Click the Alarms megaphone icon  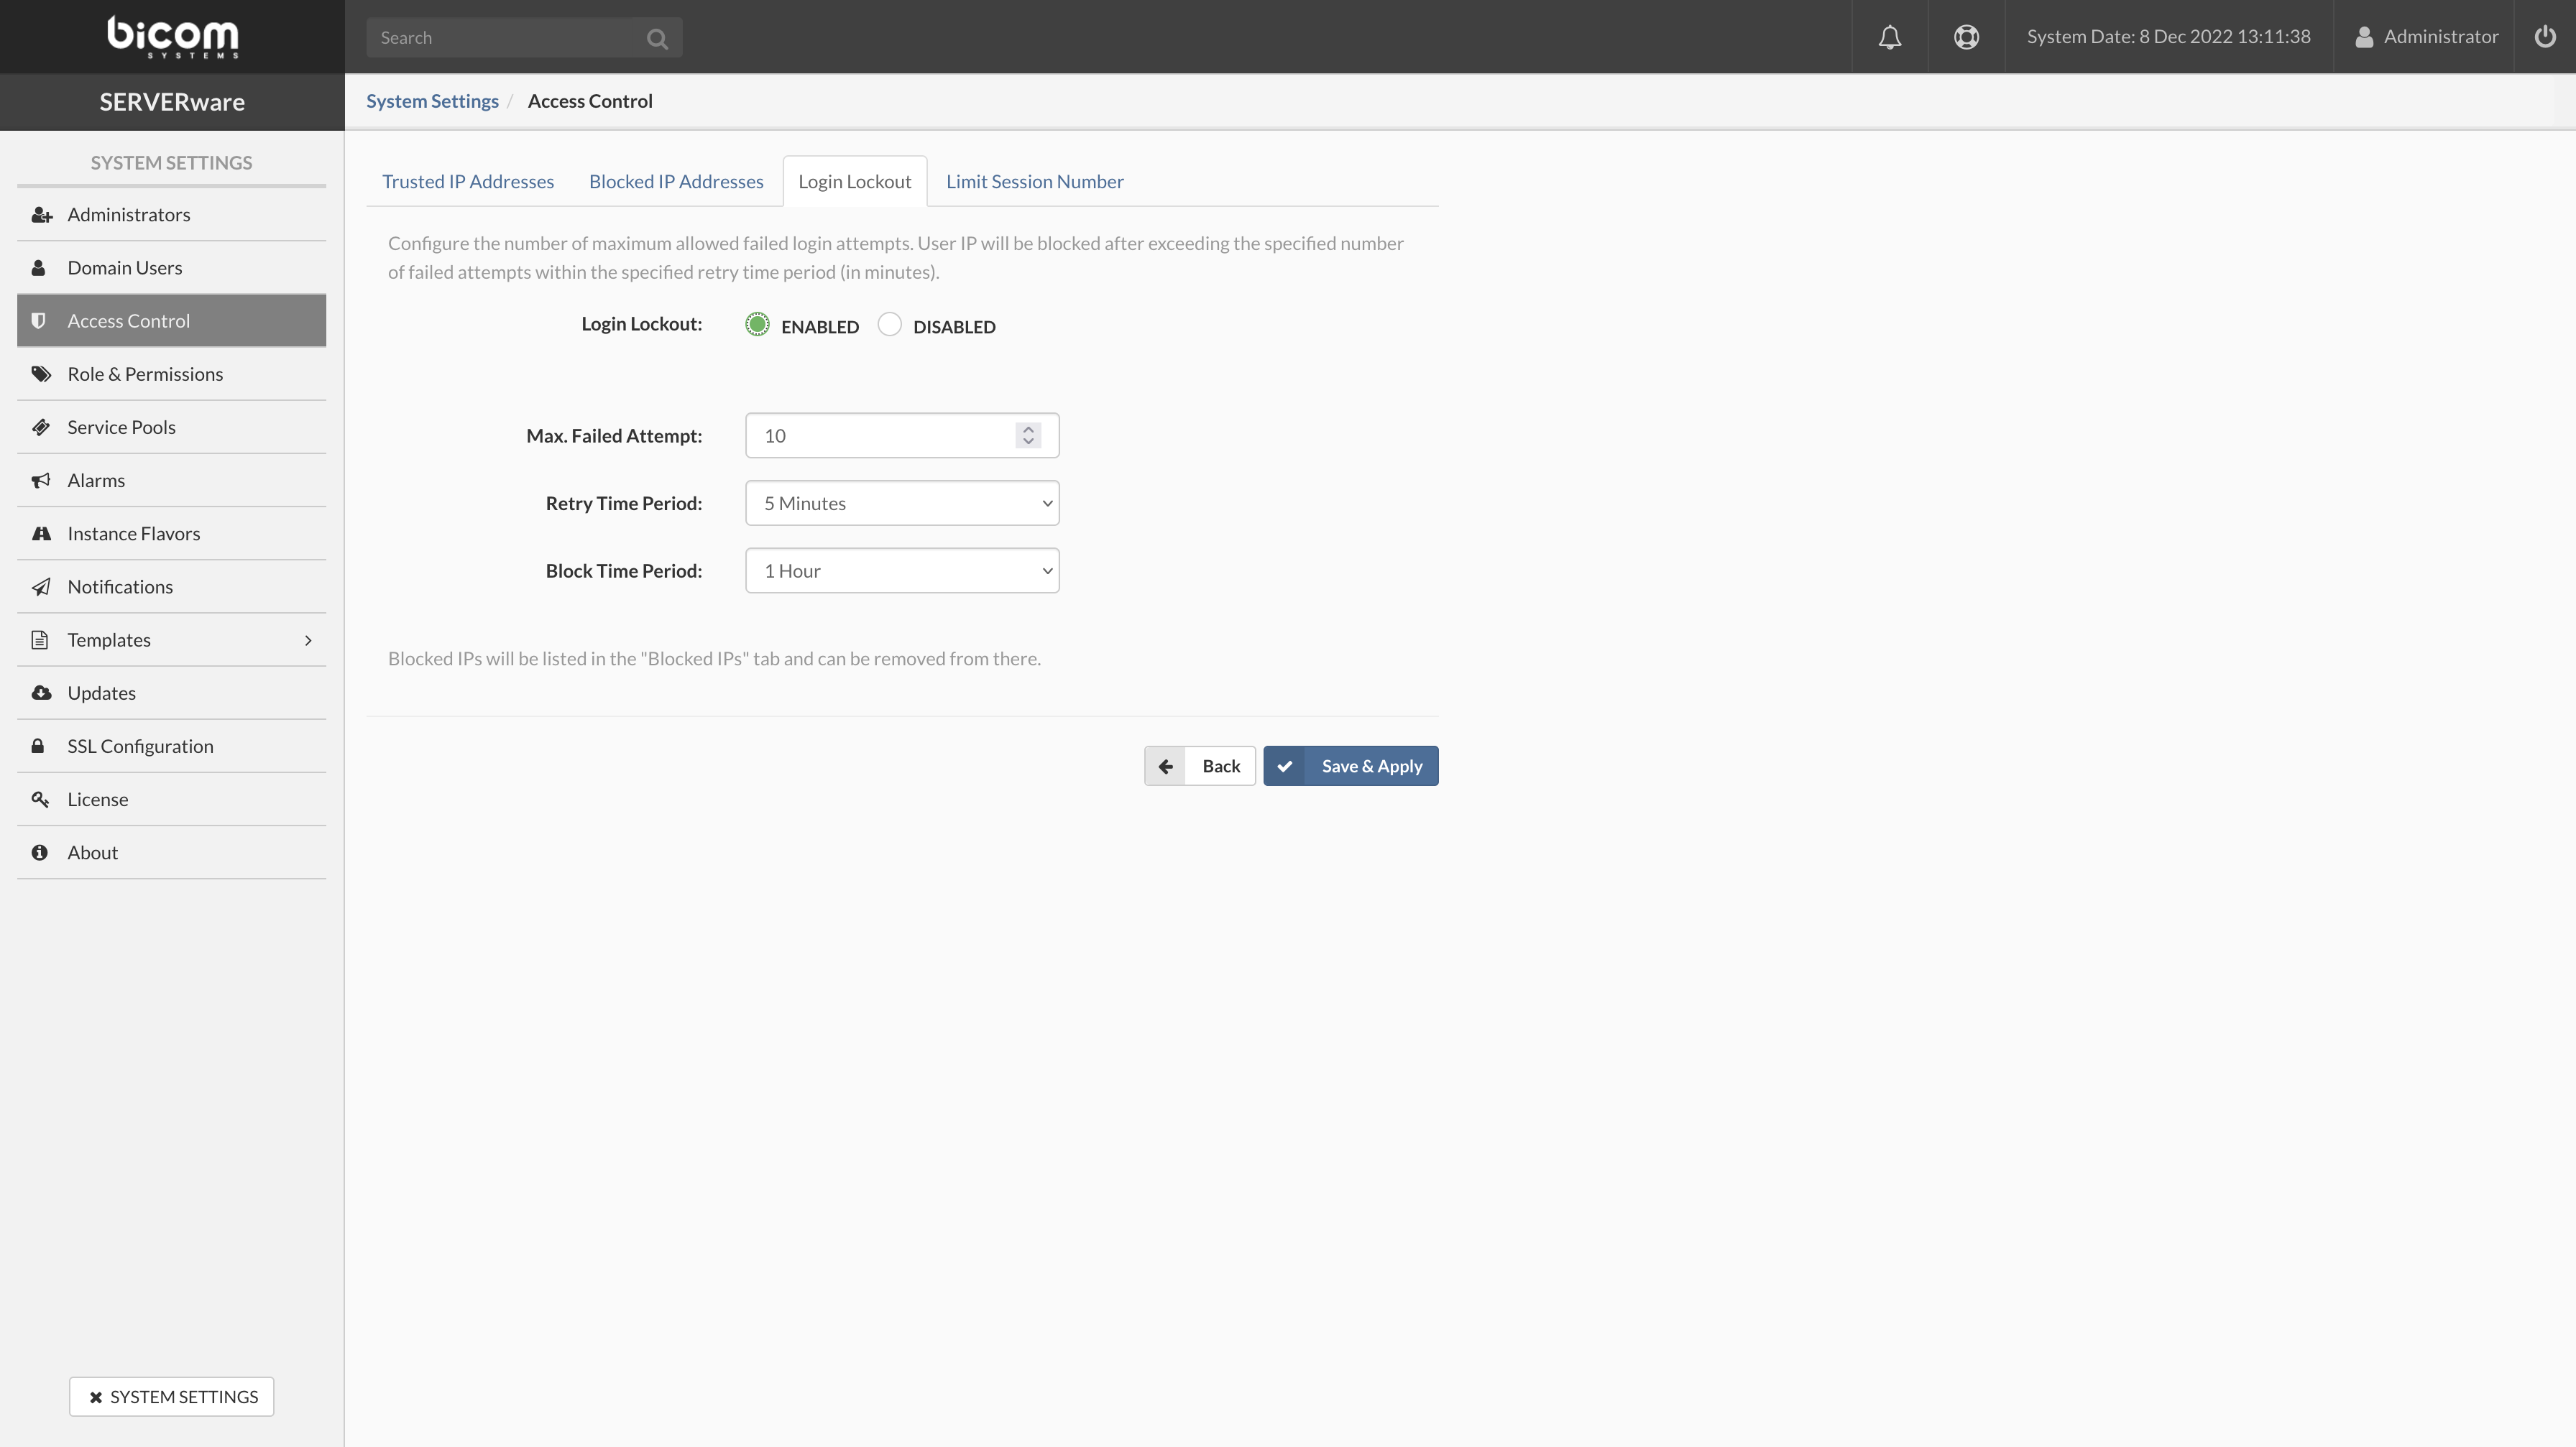pyautogui.click(x=40, y=480)
